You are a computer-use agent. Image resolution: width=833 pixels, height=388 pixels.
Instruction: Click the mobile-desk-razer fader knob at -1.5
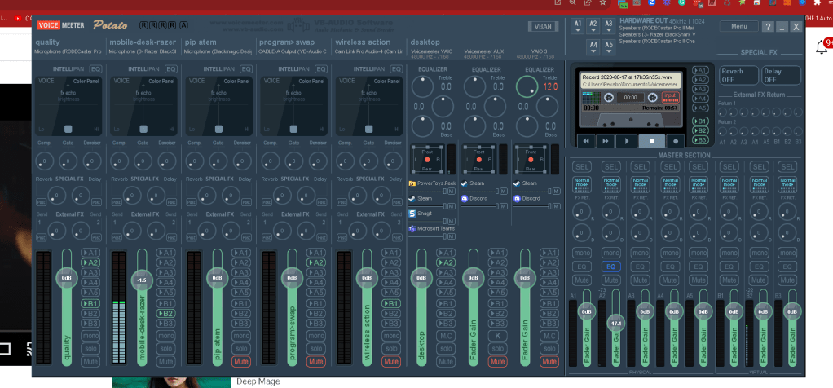point(141,280)
